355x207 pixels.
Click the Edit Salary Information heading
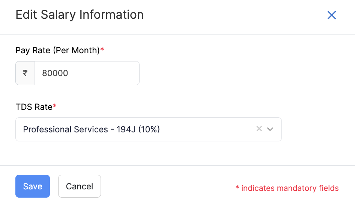pyautogui.click(x=80, y=15)
